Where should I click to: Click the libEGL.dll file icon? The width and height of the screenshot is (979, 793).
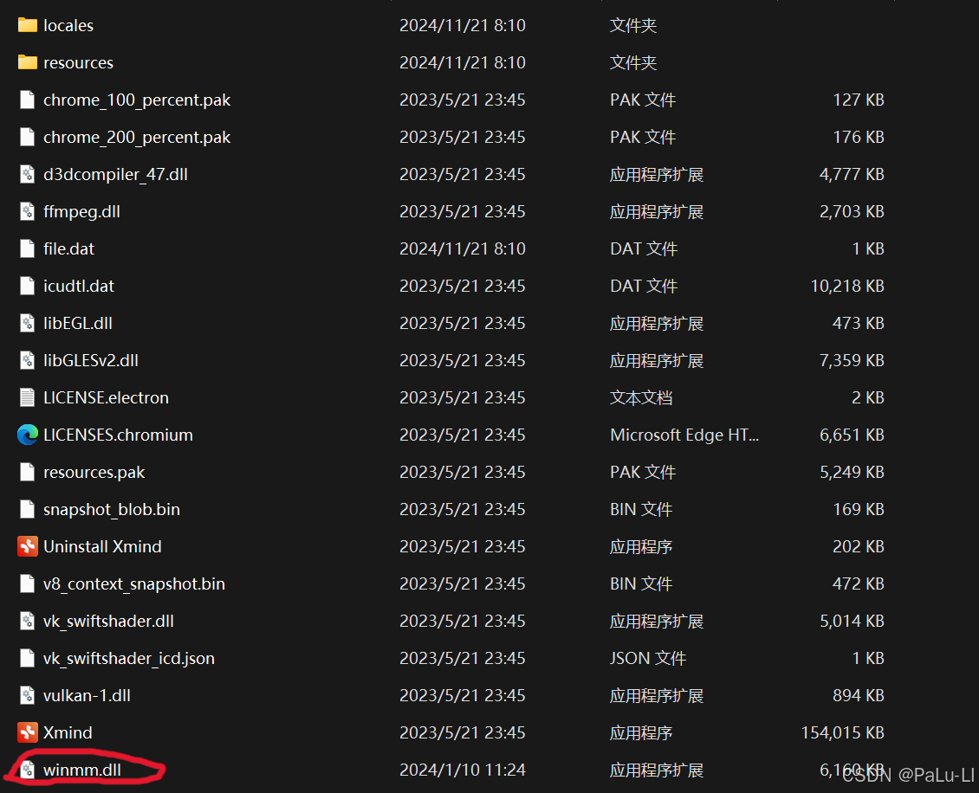pos(28,323)
